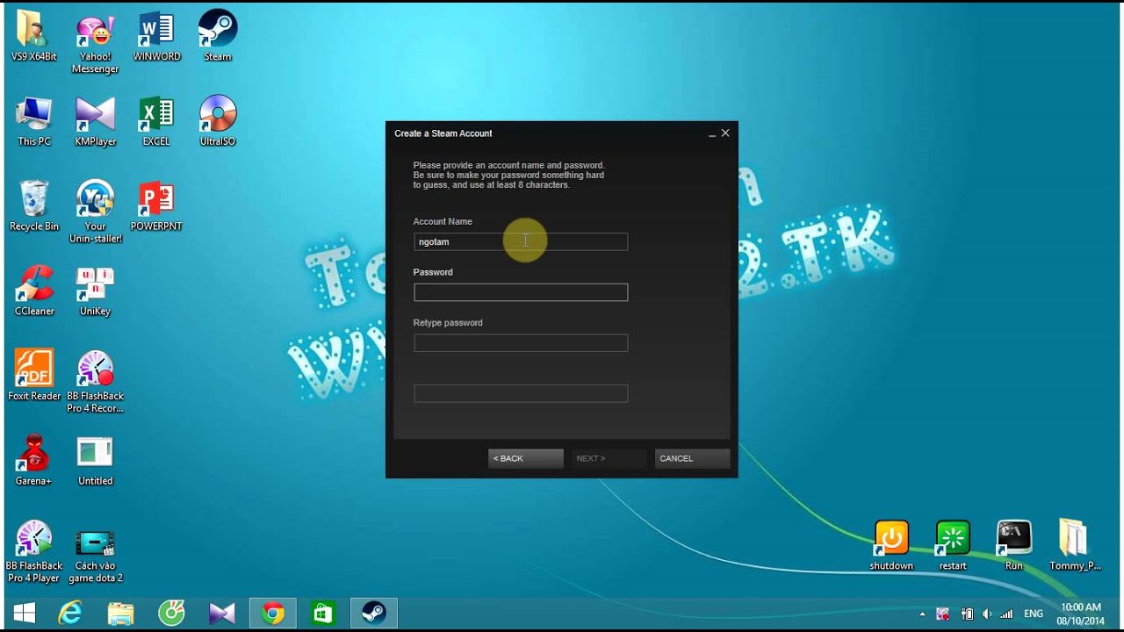Open the Tommy_P... folder

(x=1075, y=546)
